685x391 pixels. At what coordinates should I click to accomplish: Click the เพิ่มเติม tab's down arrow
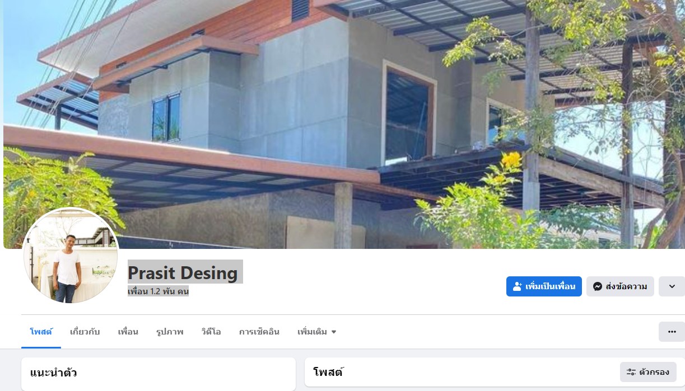[334, 332]
